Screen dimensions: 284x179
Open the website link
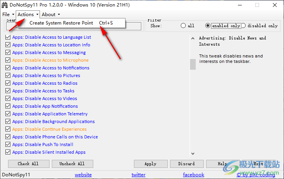(83, 175)
